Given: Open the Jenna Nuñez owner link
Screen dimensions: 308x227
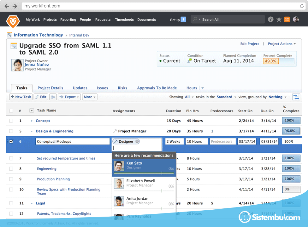Looking at the screenshot, I should pos(37,65).
